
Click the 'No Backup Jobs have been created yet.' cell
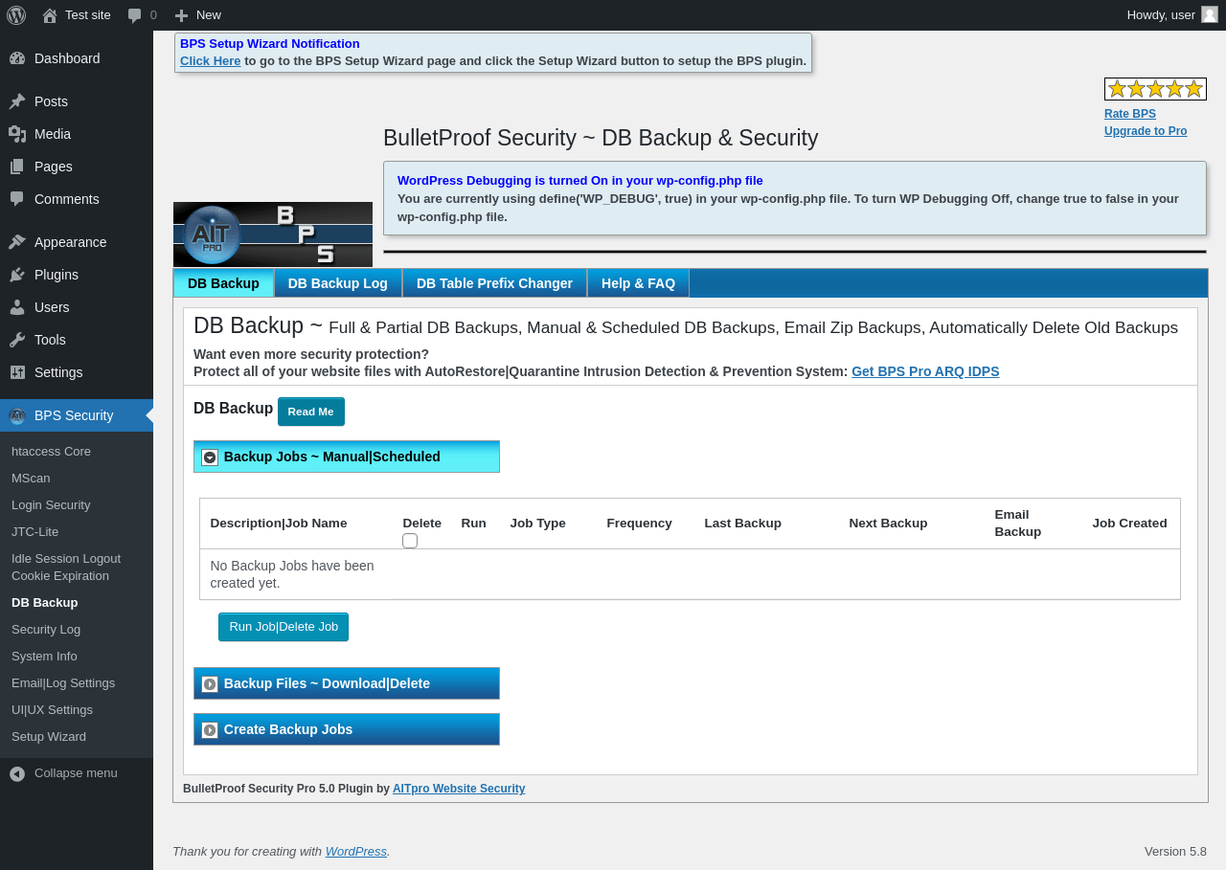(x=296, y=574)
